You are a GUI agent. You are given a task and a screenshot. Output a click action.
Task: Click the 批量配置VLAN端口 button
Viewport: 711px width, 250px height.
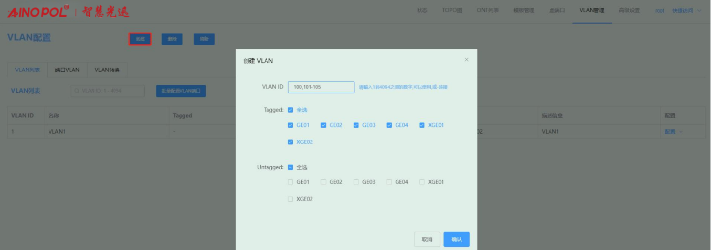181,91
